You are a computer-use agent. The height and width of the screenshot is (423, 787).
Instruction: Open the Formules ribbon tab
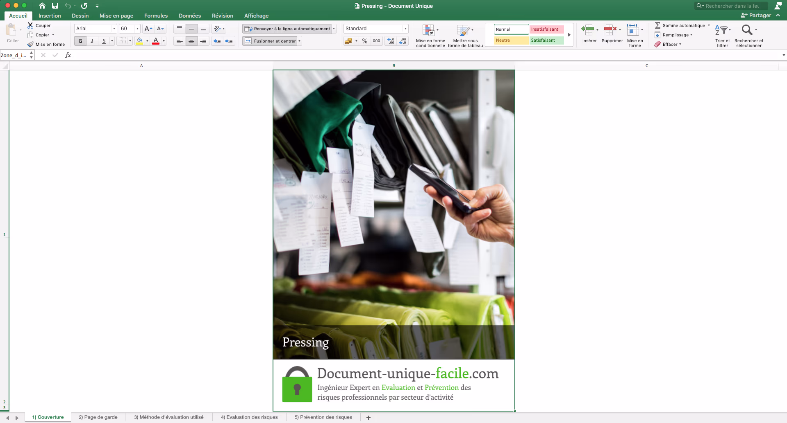156,16
